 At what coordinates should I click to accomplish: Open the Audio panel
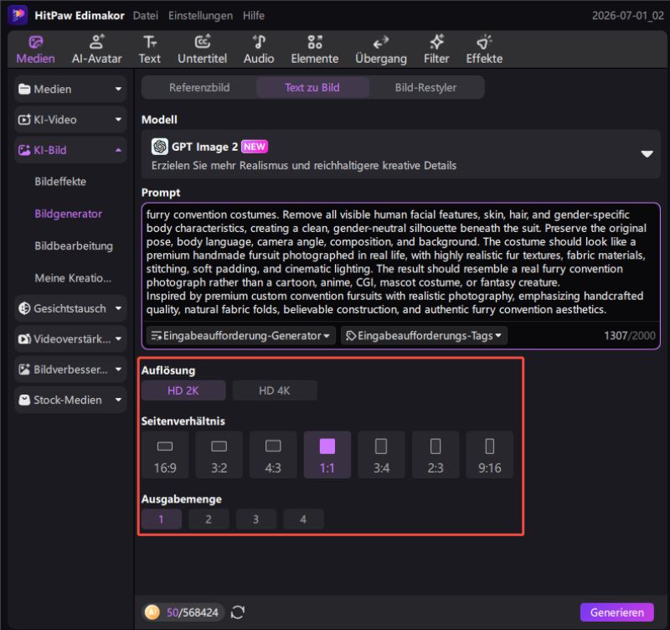pos(259,49)
